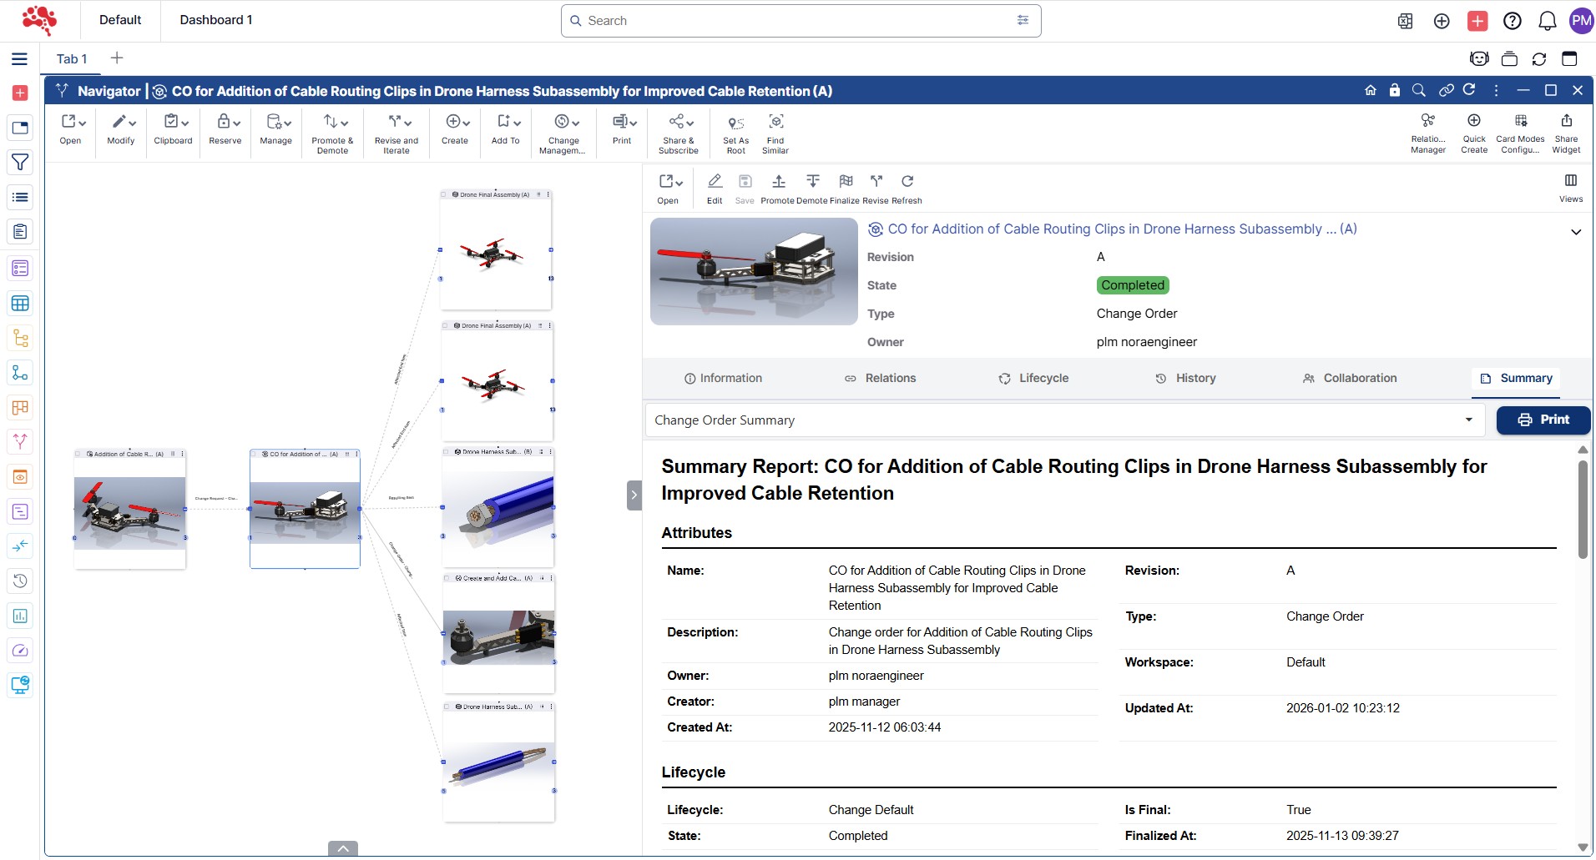Check the 'Addition of Cable R...' card checkbox
1596x860 pixels.
tap(78, 454)
